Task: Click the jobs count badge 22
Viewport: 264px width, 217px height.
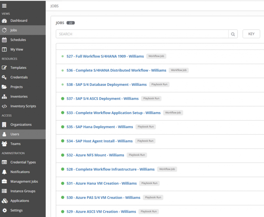Action: pos(71,23)
